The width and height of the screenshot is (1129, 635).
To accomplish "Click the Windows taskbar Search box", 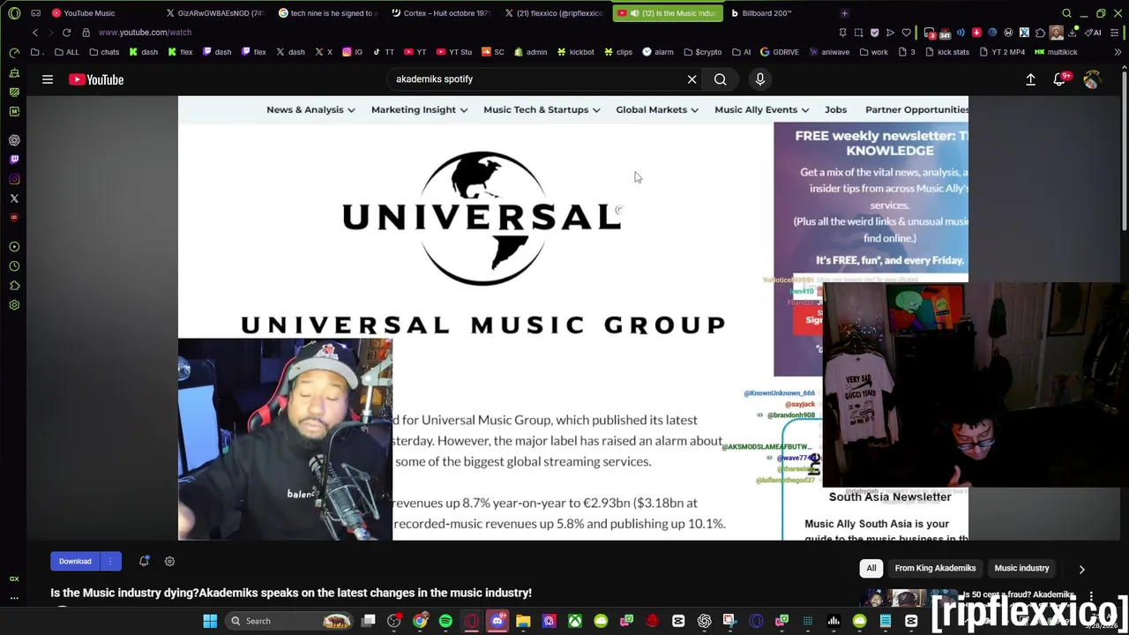I will tap(289, 621).
